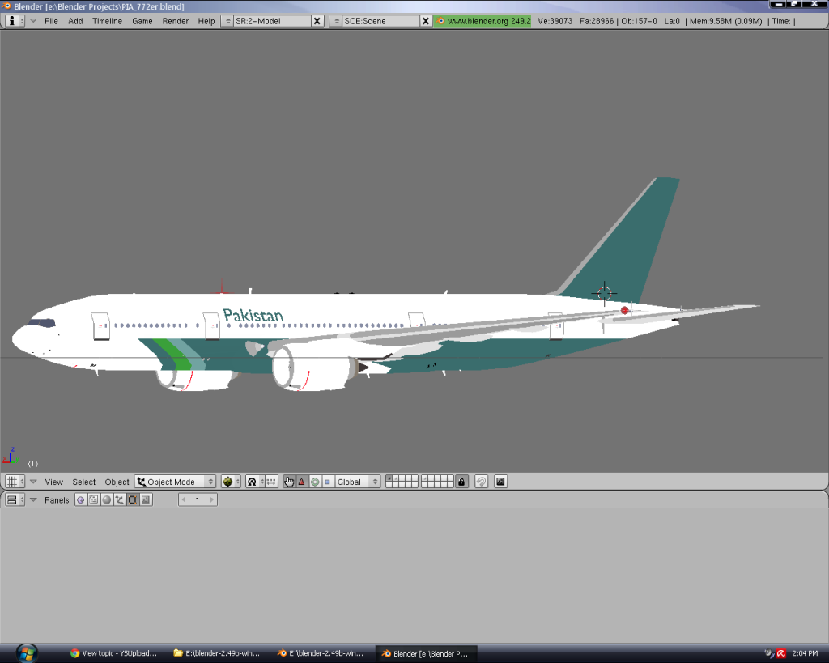Image resolution: width=829 pixels, height=663 pixels.
Task: Open the Object Mode selector
Action: [x=175, y=482]
